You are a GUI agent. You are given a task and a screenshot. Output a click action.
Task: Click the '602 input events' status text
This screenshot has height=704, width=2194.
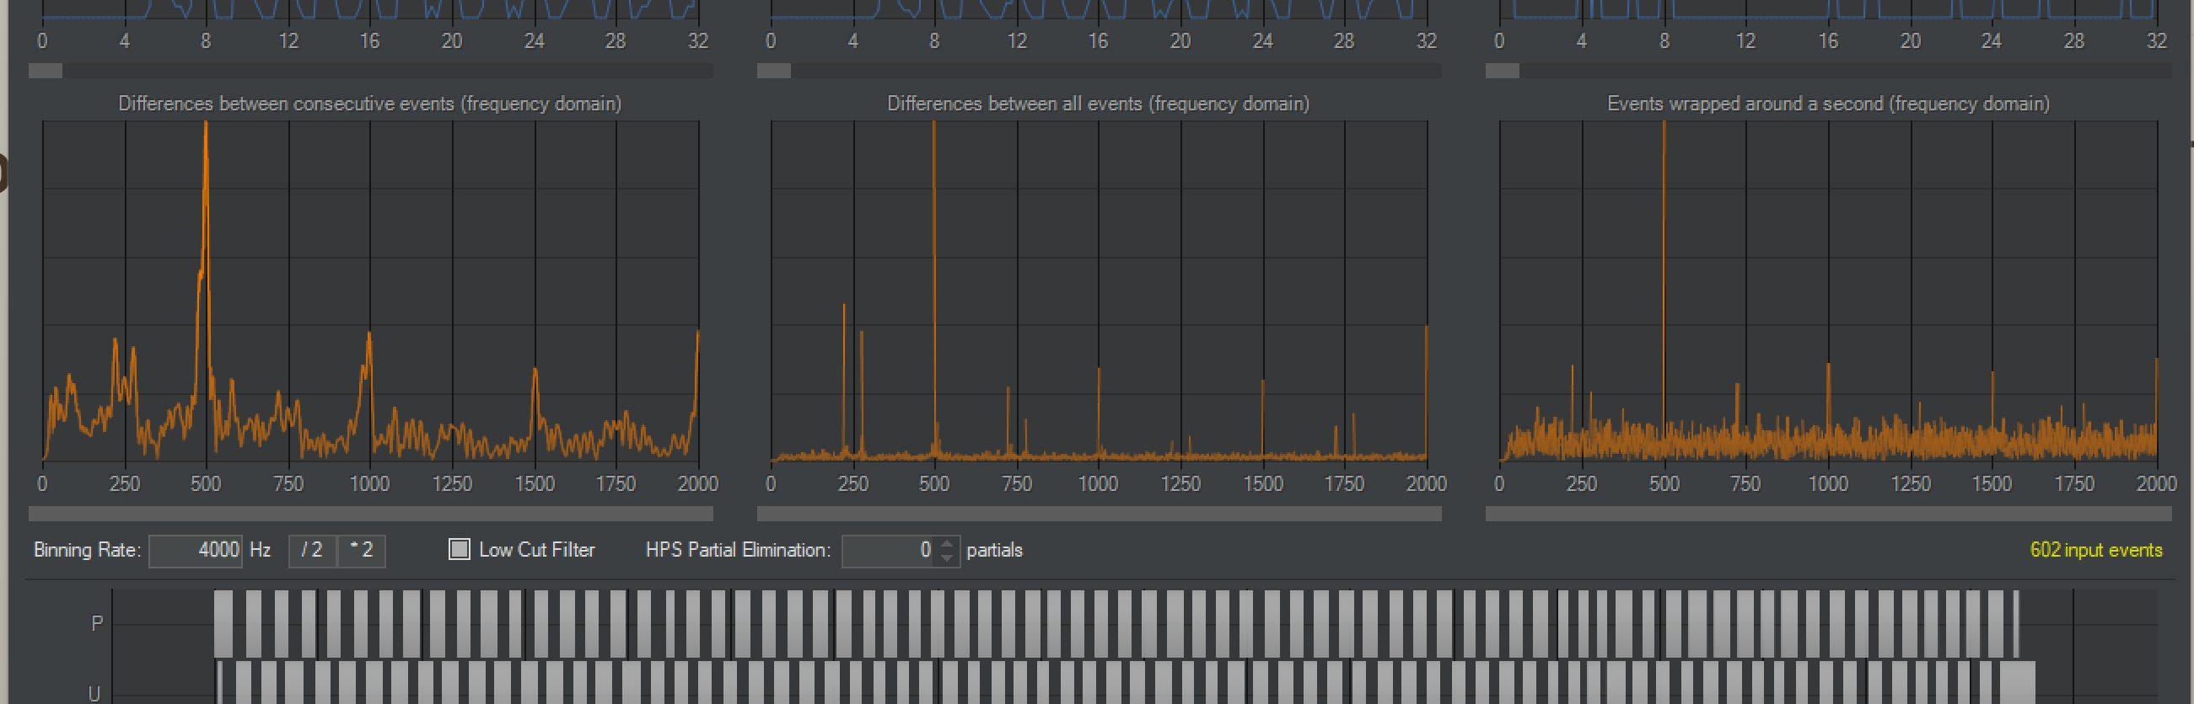pyautogui.click(x=2096, y=550)
